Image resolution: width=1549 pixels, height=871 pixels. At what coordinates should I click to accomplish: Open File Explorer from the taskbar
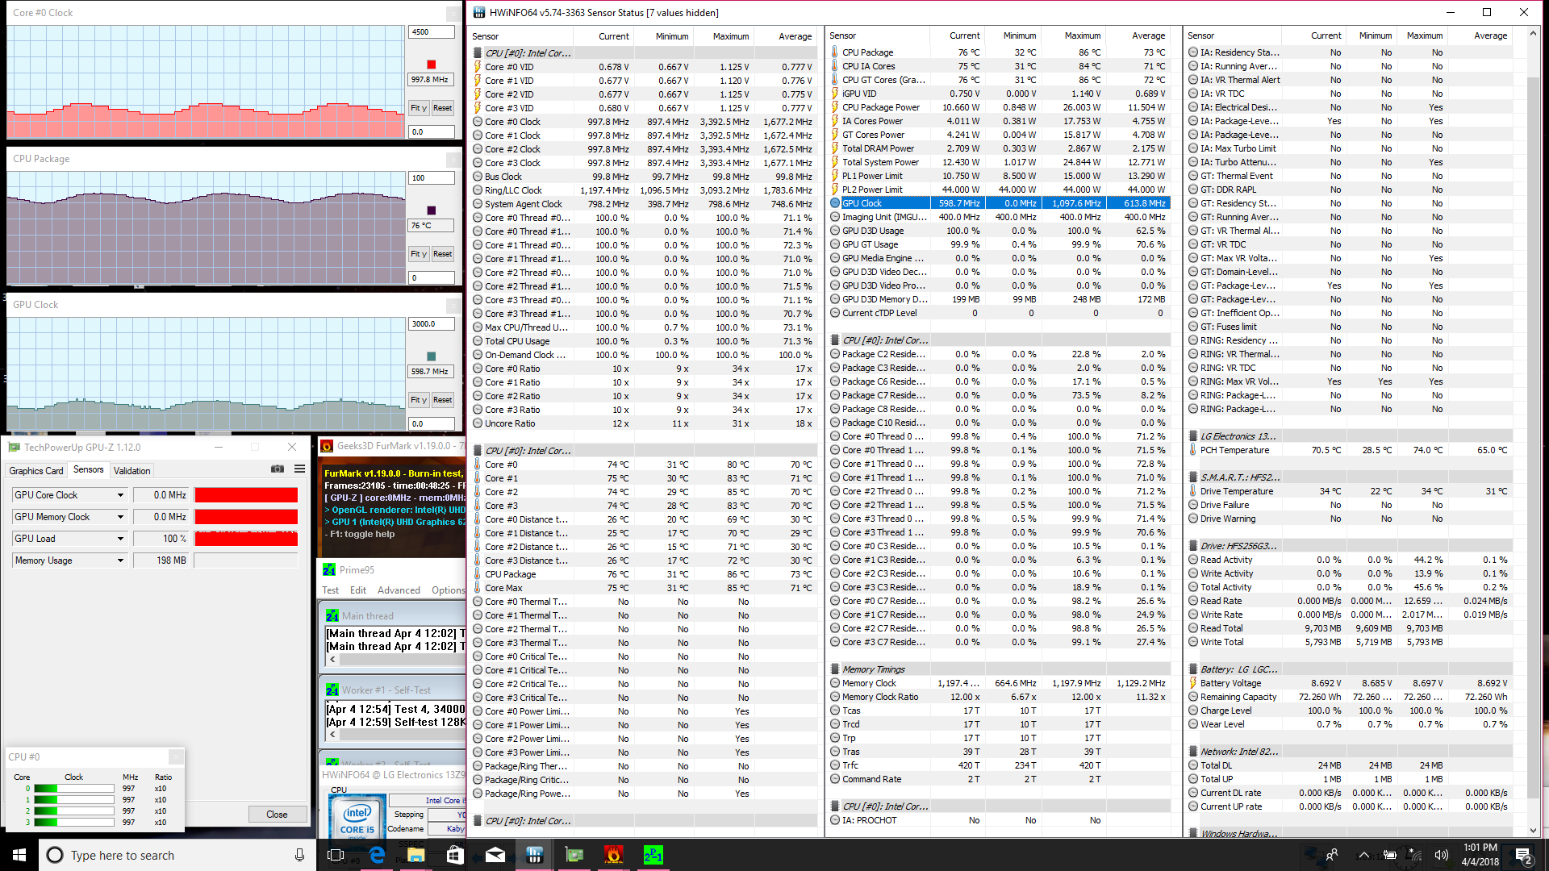tap(415, 855)
